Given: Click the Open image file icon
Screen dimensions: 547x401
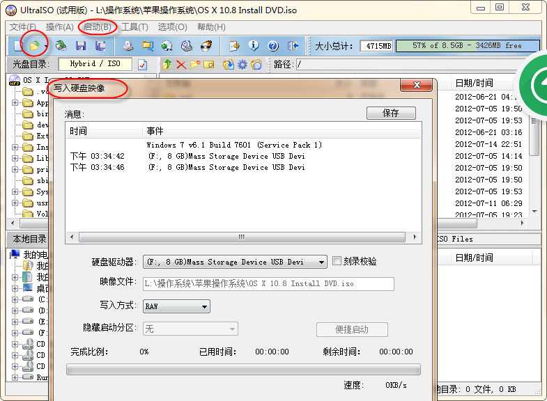Looking at the screenshot, I should tap(34, 46).
